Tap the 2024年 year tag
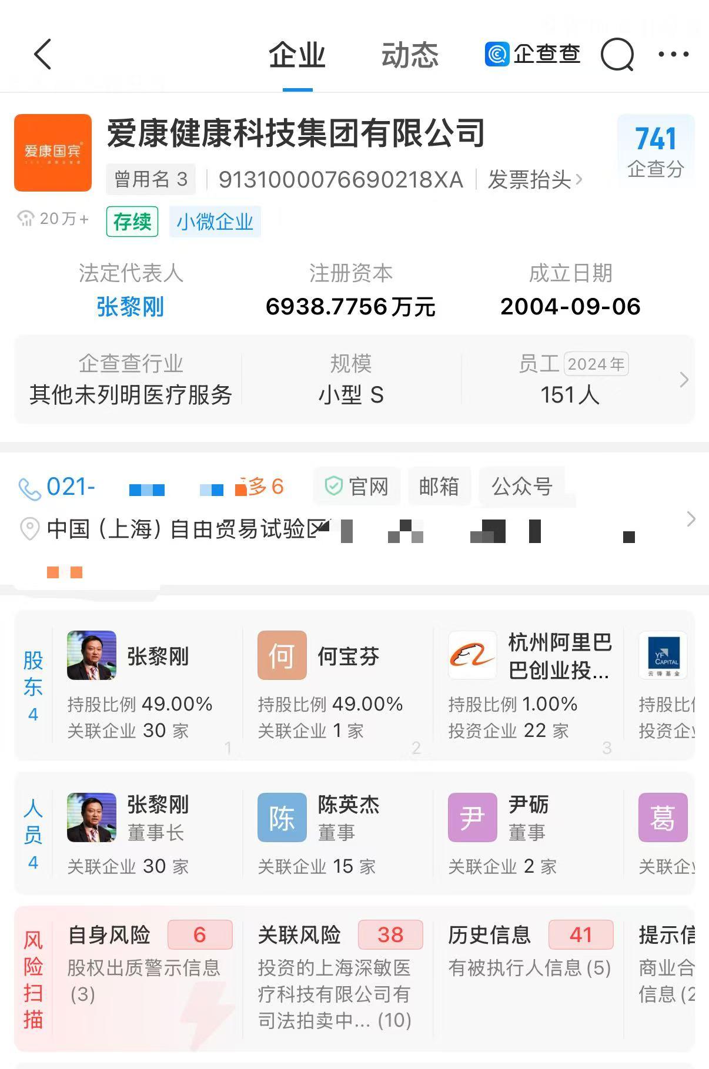Image resolution: width=709 pixels, height=1069 pixels. [596, 364]
